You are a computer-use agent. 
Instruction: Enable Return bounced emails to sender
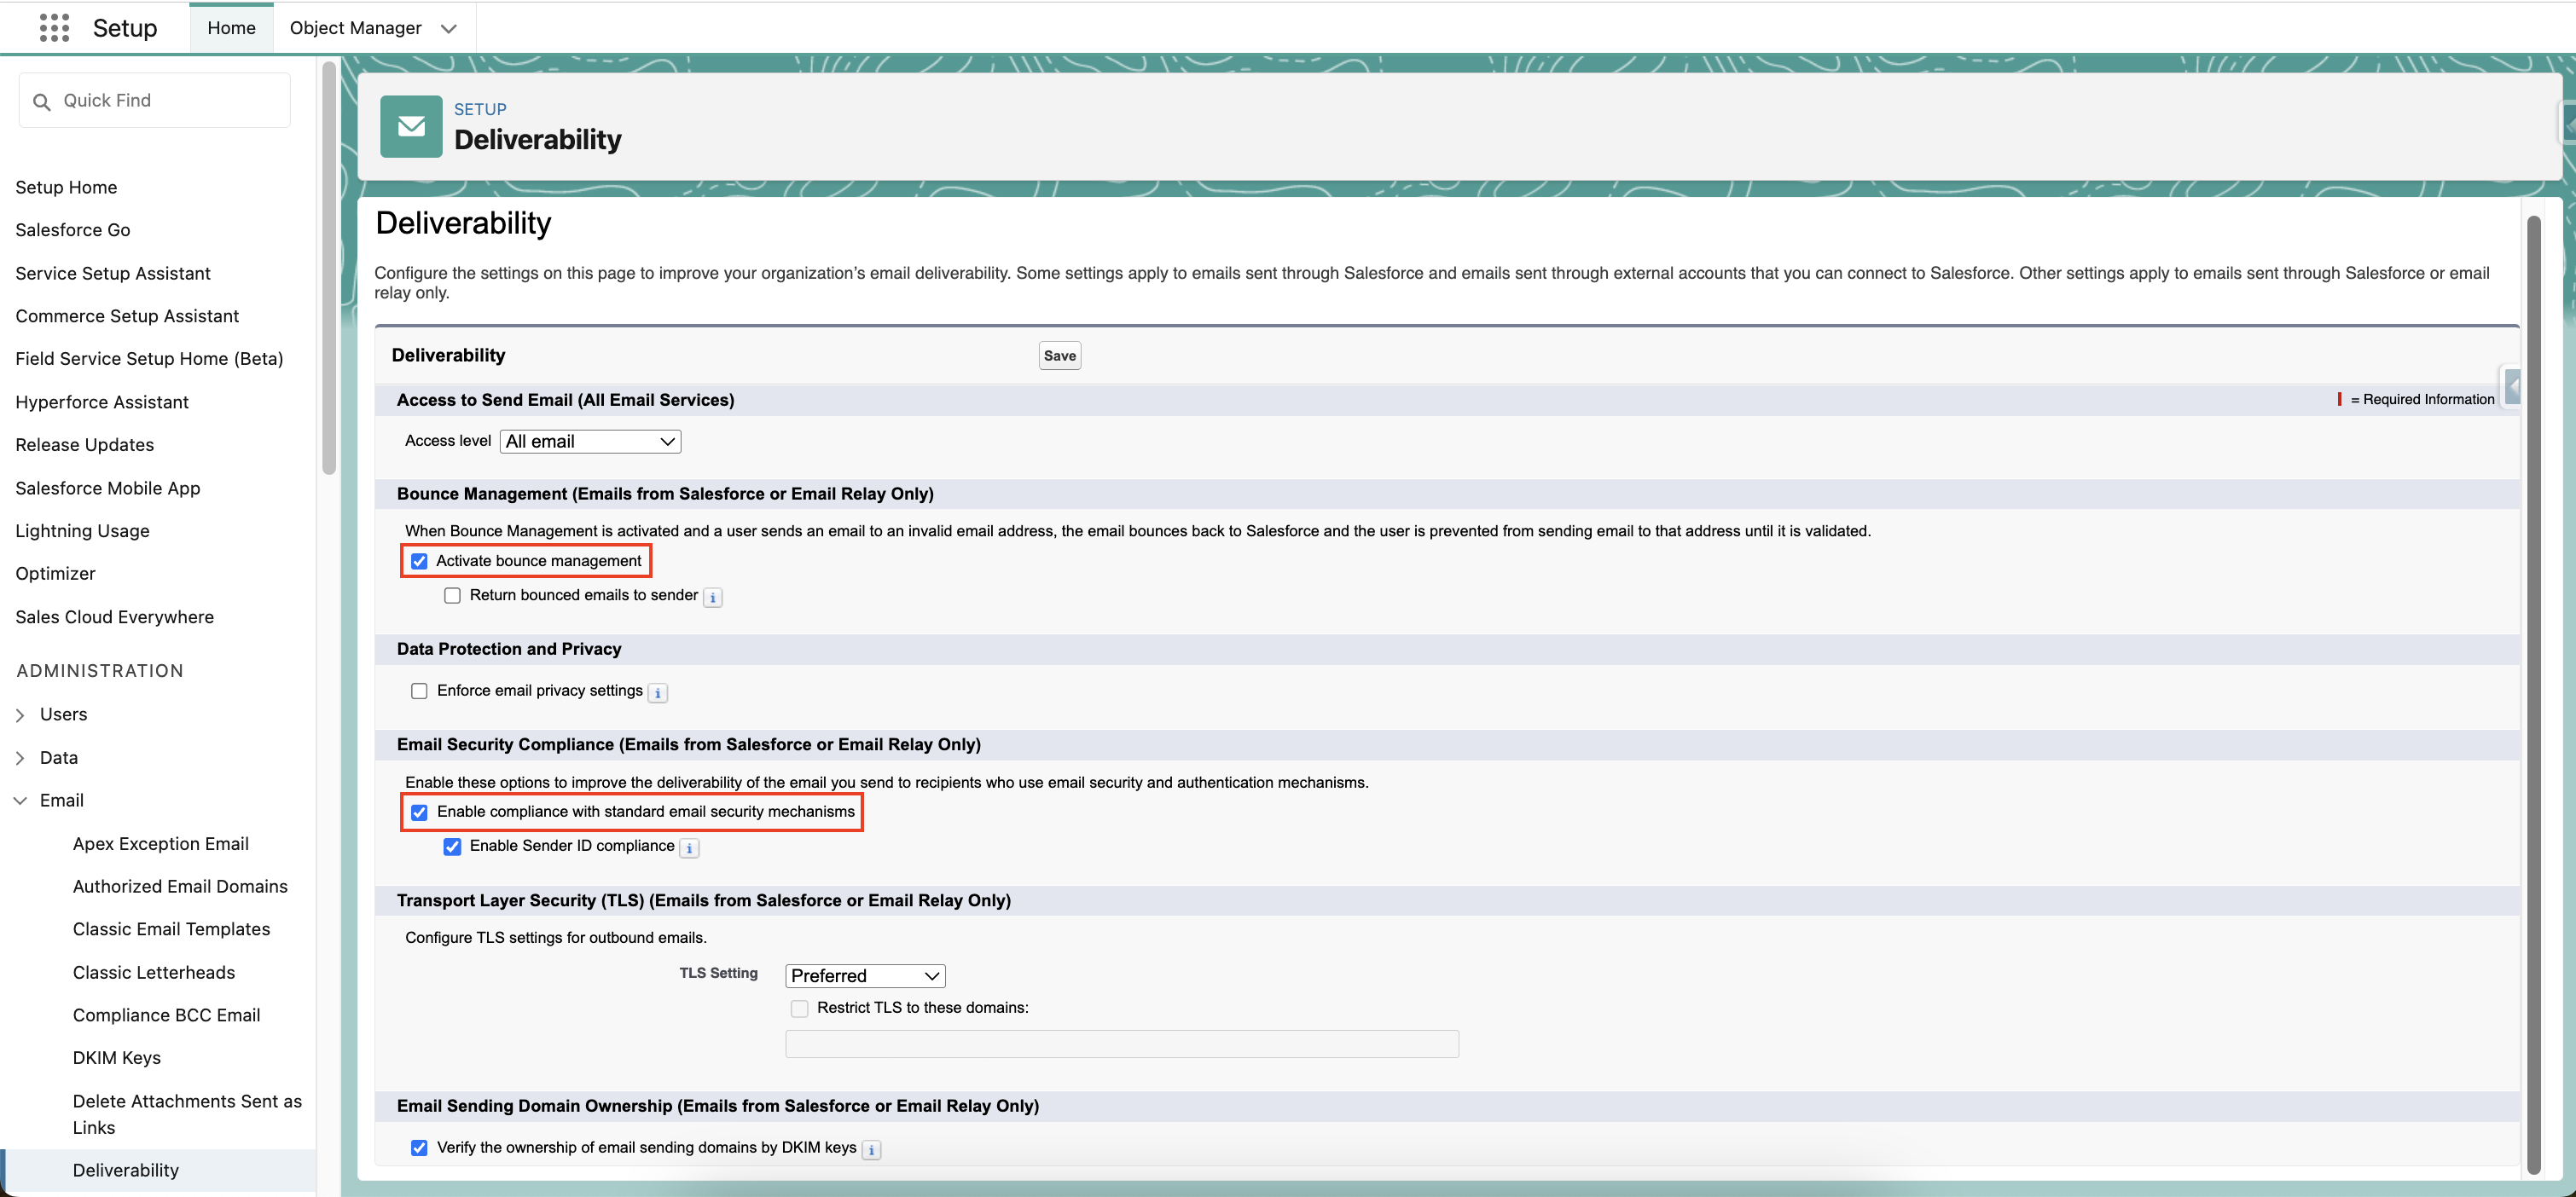tap(452, 594)
